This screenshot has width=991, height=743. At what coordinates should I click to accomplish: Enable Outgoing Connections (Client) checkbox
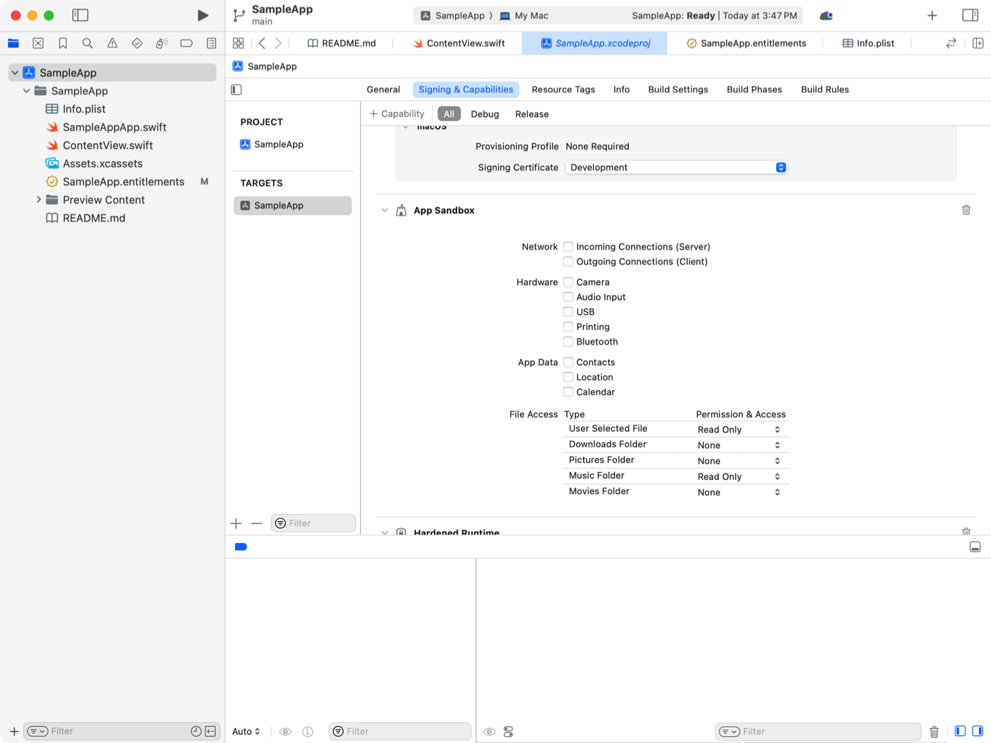click(568, 262)
